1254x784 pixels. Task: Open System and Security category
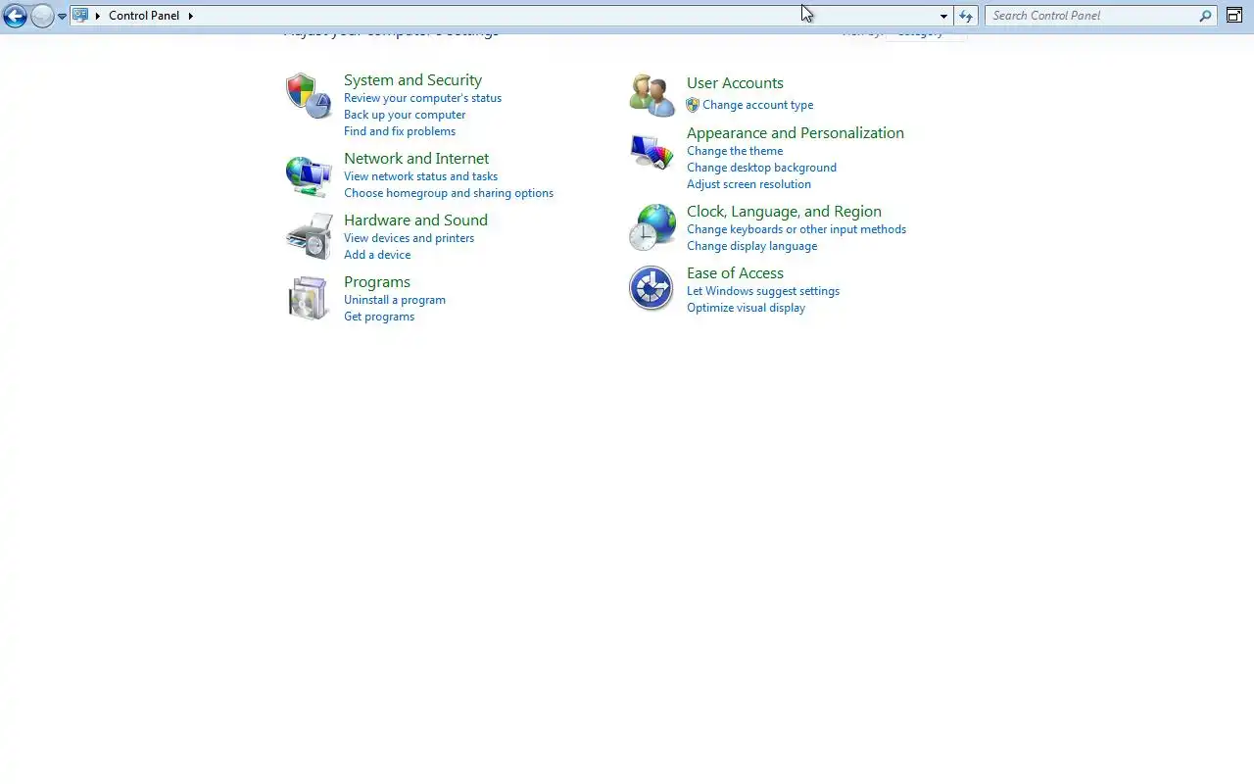click(412, 80)
